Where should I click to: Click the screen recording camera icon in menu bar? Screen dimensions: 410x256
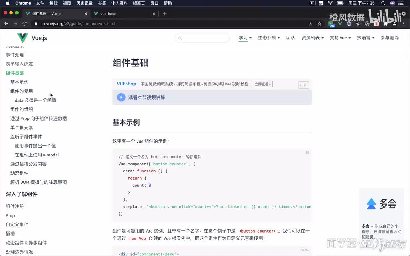312,3
